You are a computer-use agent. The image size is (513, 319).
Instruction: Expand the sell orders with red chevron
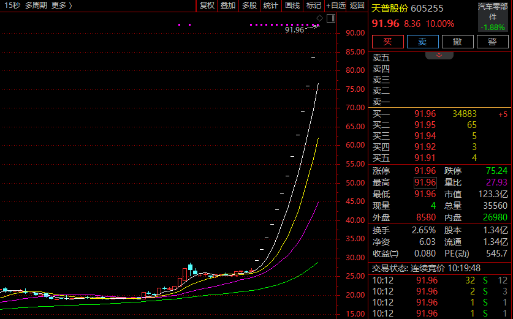[x=439, y=55]
